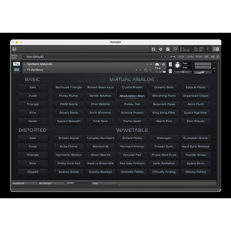Toggle the minimized view icon
Image resolution: width=231 pixels, height=231 pixels.
175,49
